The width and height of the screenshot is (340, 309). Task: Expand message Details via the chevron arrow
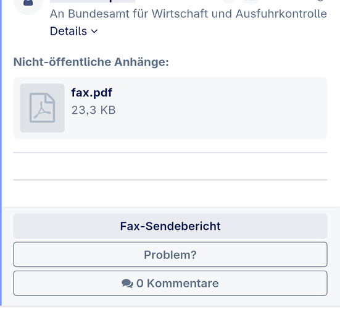94,32
